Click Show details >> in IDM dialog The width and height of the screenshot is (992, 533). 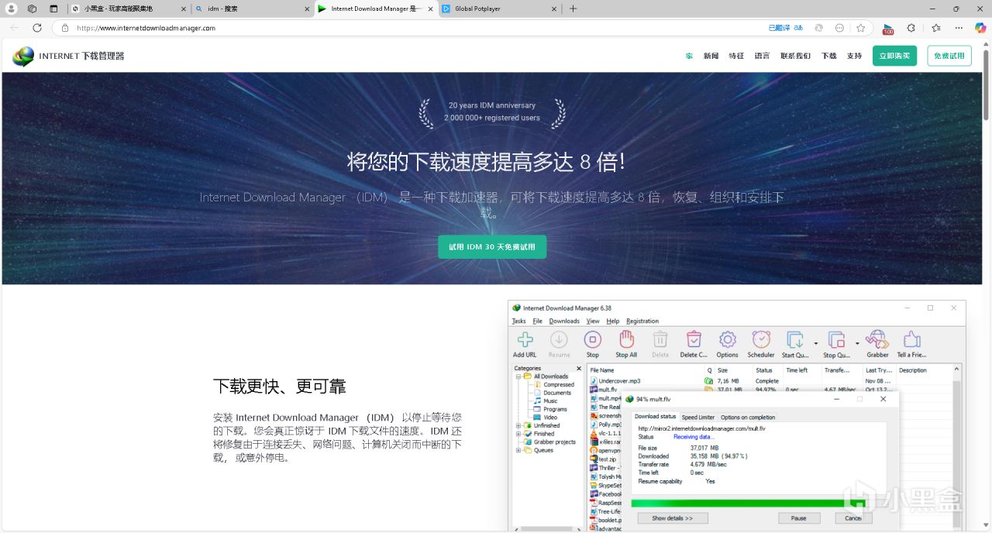pos(672,518)
